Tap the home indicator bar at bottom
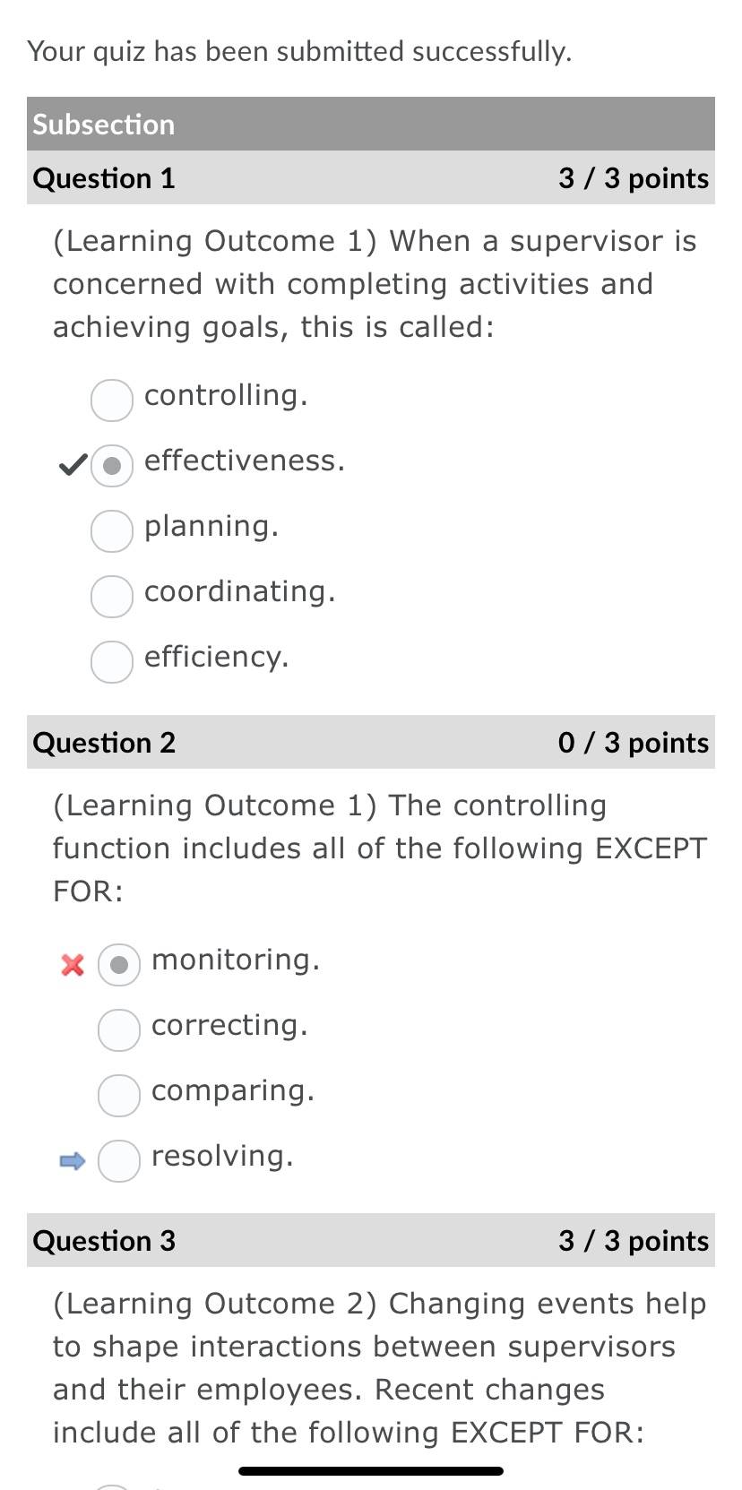Viewport: 742px width, 1490px height. coord(371,1470)
